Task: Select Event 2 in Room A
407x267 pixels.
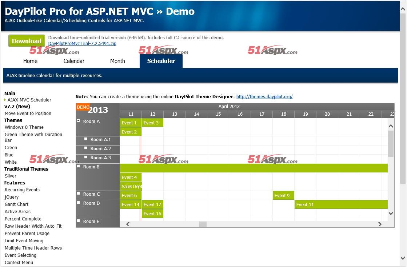Action: (x=131, y=132)
